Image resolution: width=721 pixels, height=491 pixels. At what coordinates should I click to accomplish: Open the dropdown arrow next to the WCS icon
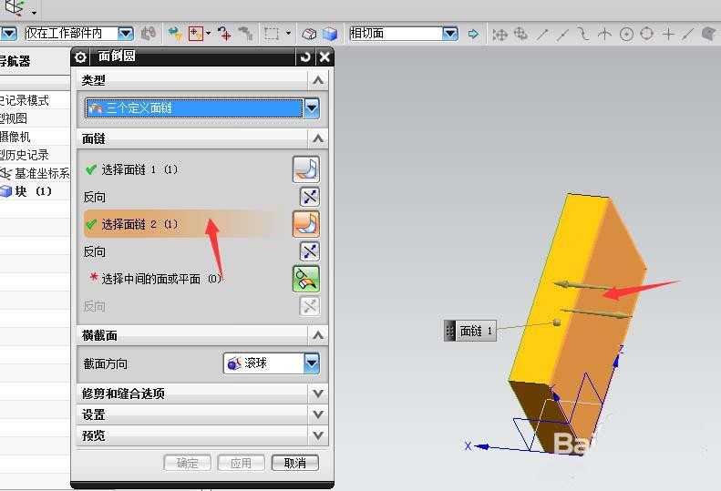point(34,13)
